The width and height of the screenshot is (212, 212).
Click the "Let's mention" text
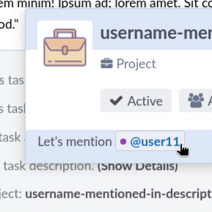pyautogui.click(x=75, y=142)
